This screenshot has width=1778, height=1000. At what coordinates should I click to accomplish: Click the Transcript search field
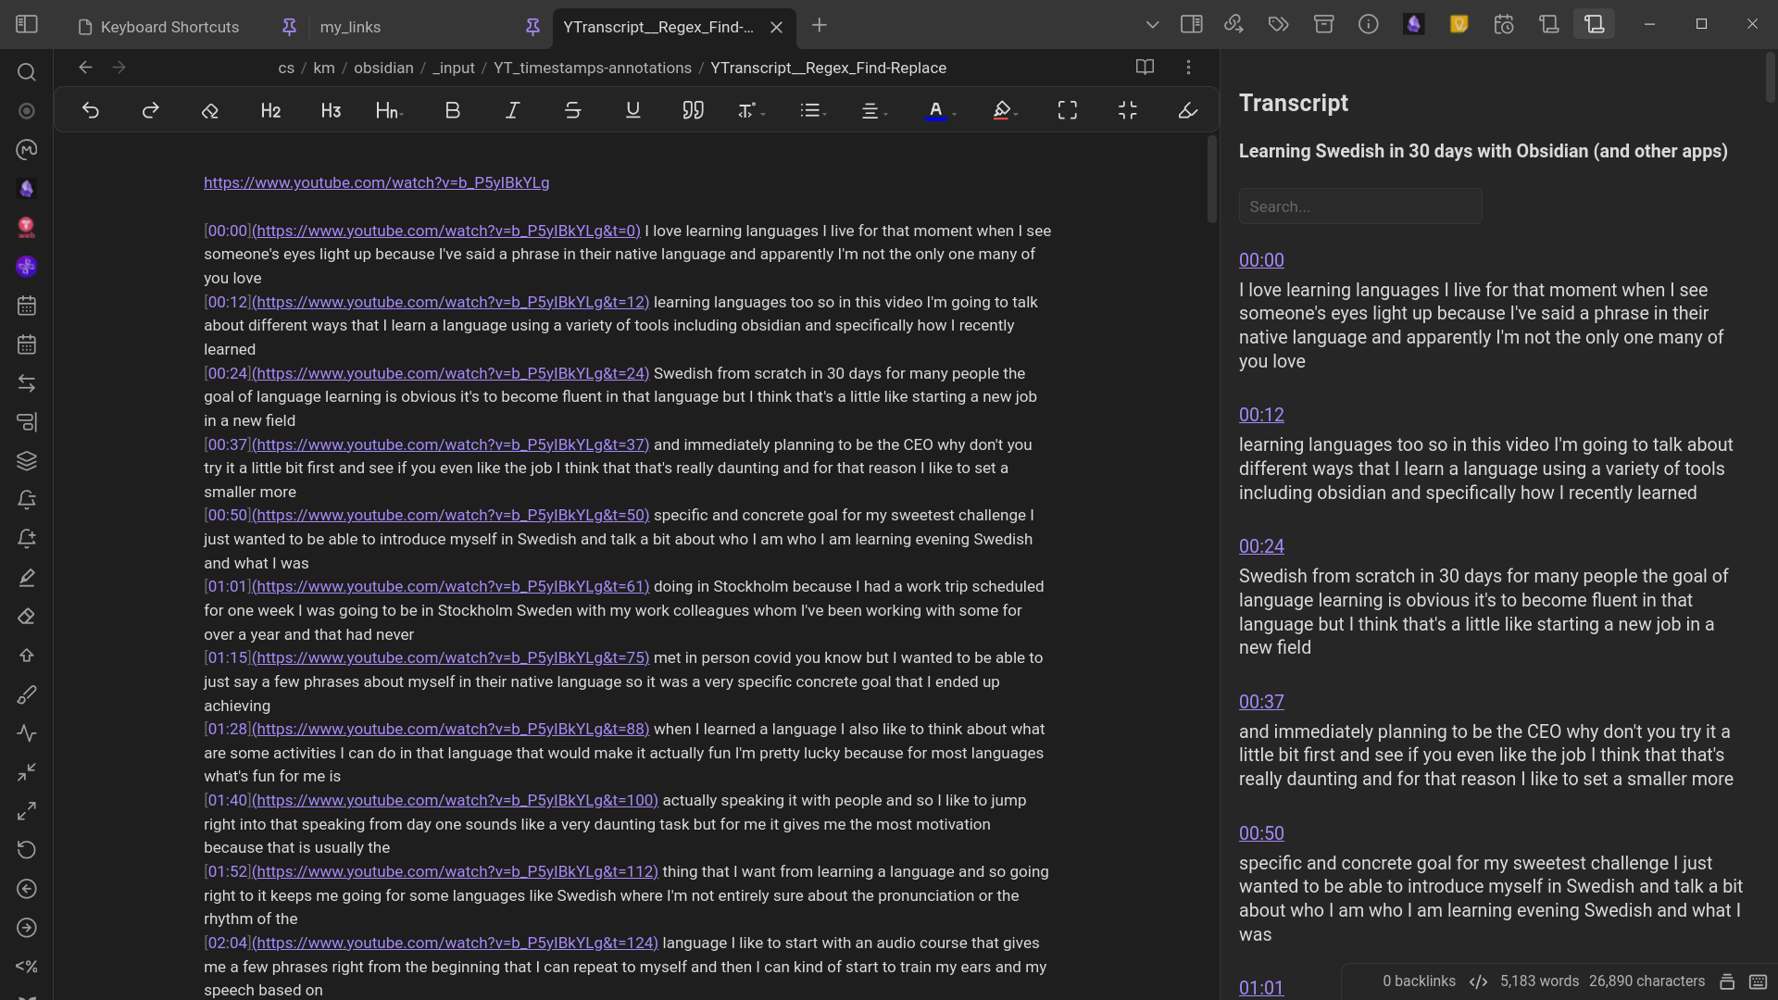click(x=1359, y=206)
